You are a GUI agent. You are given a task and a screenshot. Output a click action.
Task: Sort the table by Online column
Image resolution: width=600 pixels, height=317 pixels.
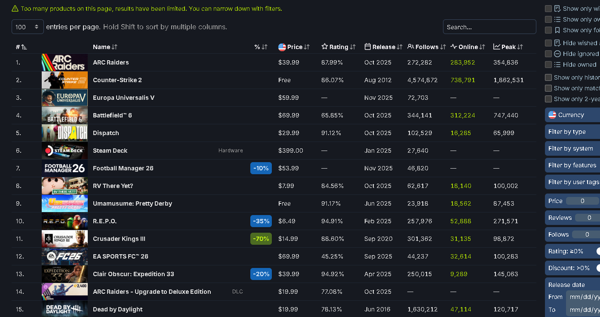(x=468, y=47)
